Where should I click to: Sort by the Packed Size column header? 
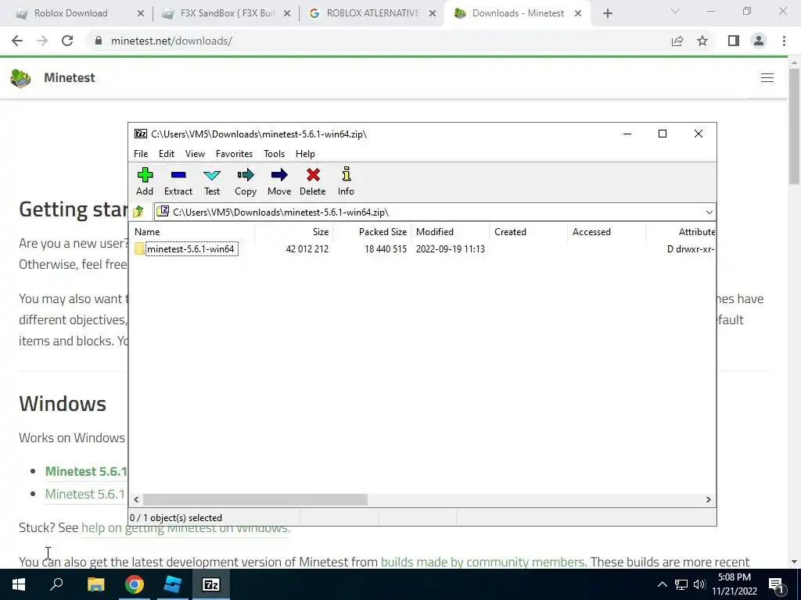pyautogui.click(x=372, y=231)
